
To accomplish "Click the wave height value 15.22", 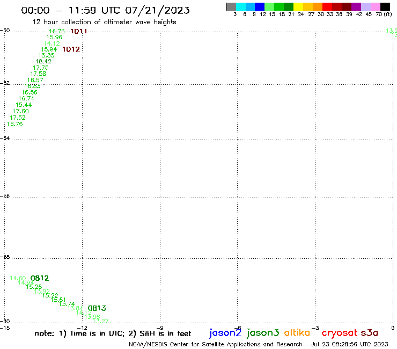I will click(x=50, y=295).
